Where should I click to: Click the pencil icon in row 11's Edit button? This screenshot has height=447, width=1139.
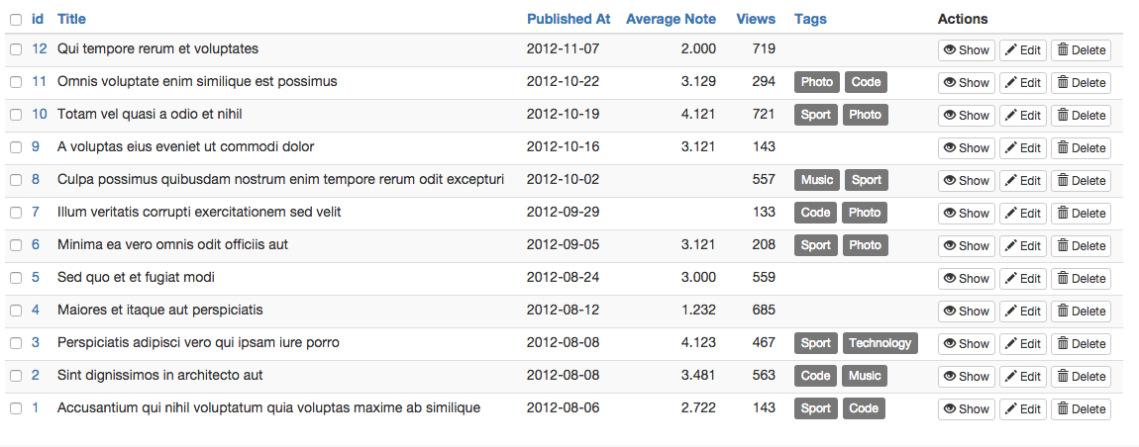1011,83
